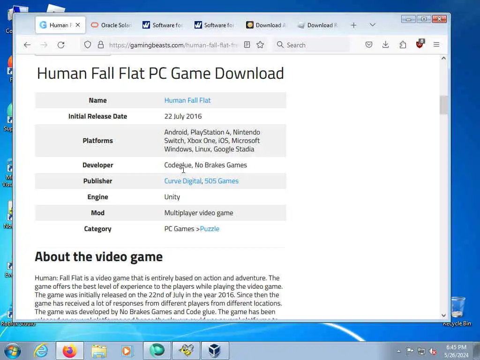This screenshot has width=480, height=360.
Task: Switch to the Oracle Solaris tab
Action: coord(112,25)
